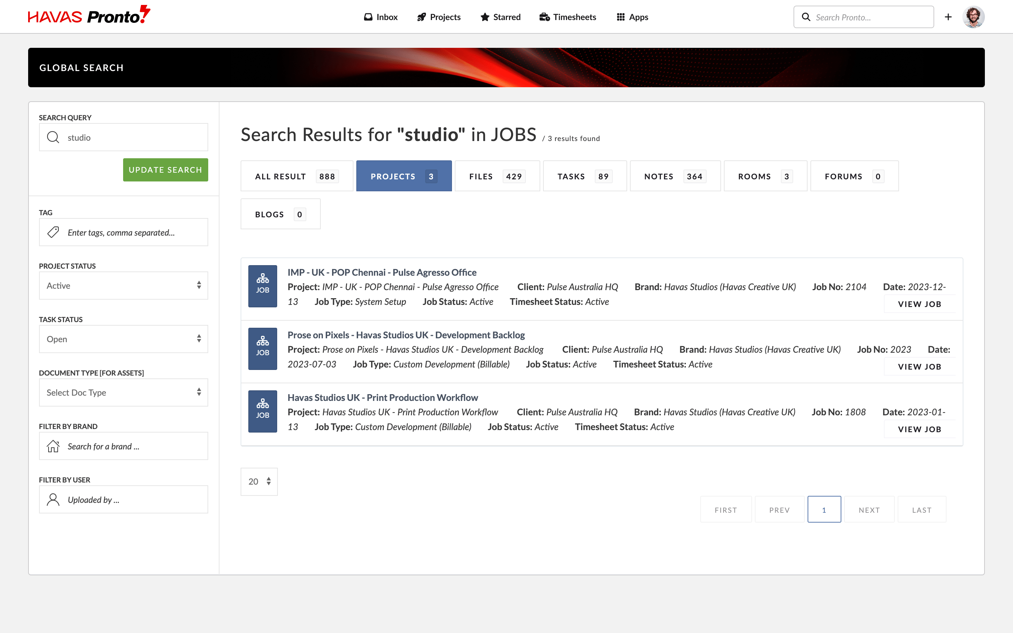Click View Job for job number 2023

(x=920, y=367)
